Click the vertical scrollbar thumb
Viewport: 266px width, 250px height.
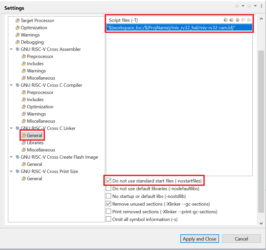(261, 131)
